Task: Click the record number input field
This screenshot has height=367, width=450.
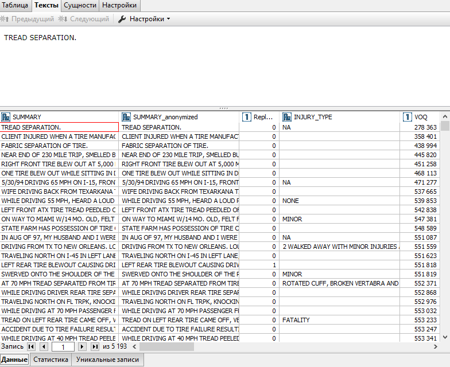Action: click(62, 347)
